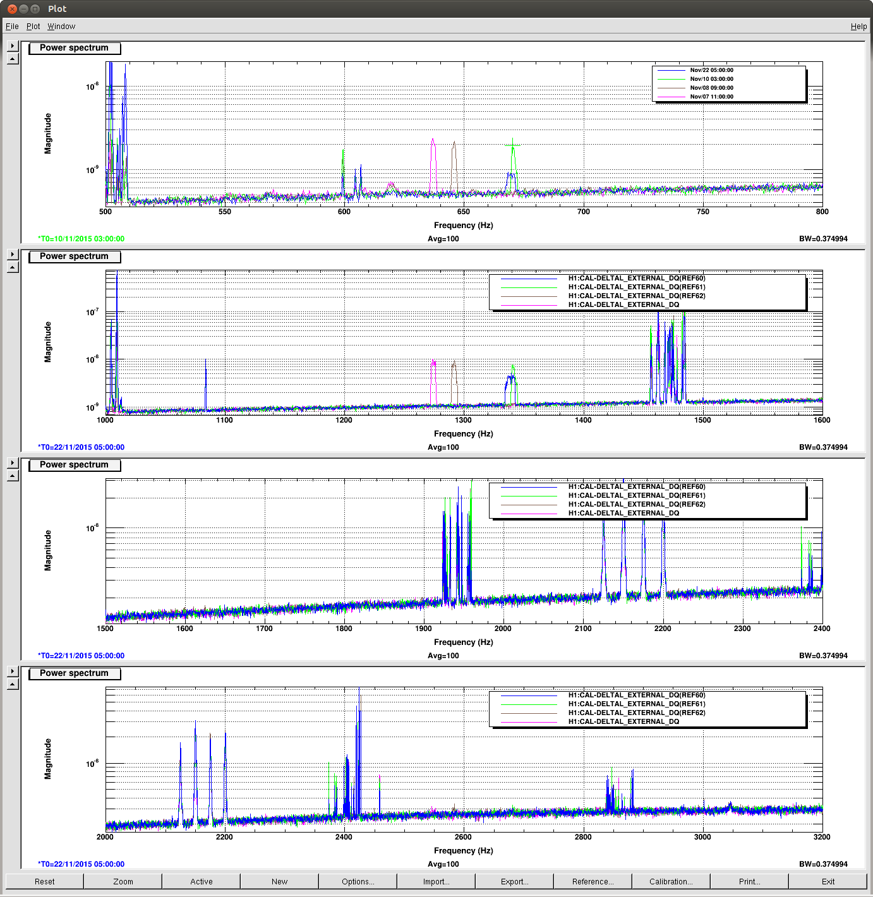Click the Magnitude axis label of first plot
Viewport: 873px width, 897px height.
coord(48,133)
